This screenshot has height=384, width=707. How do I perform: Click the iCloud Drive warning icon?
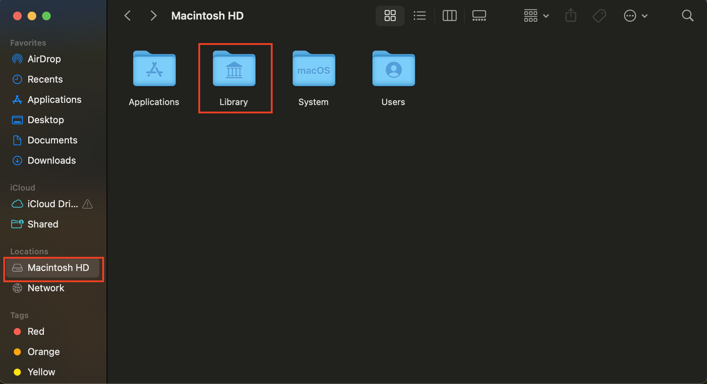click(87, 204)
